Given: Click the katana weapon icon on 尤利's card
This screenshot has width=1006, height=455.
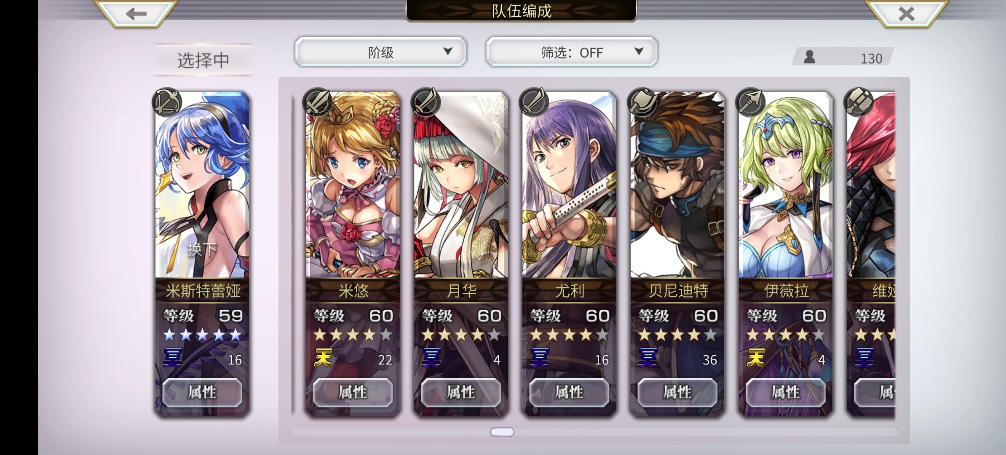Looking at the screenshot, I should pyautogui.click(x=534, y=102).
